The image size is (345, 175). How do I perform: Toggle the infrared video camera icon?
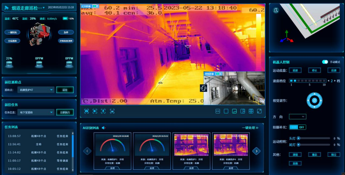95,6
